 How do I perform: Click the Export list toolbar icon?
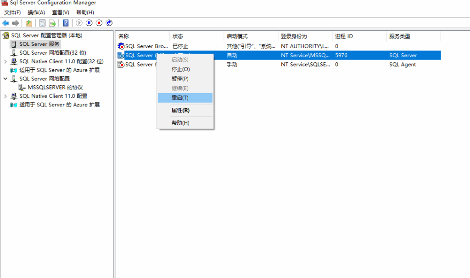click(x=53, y=23)
